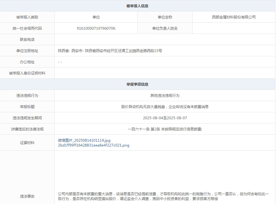Select company name 西部金属材料股份有限公司
276x204 pixels.
point(234,17)
